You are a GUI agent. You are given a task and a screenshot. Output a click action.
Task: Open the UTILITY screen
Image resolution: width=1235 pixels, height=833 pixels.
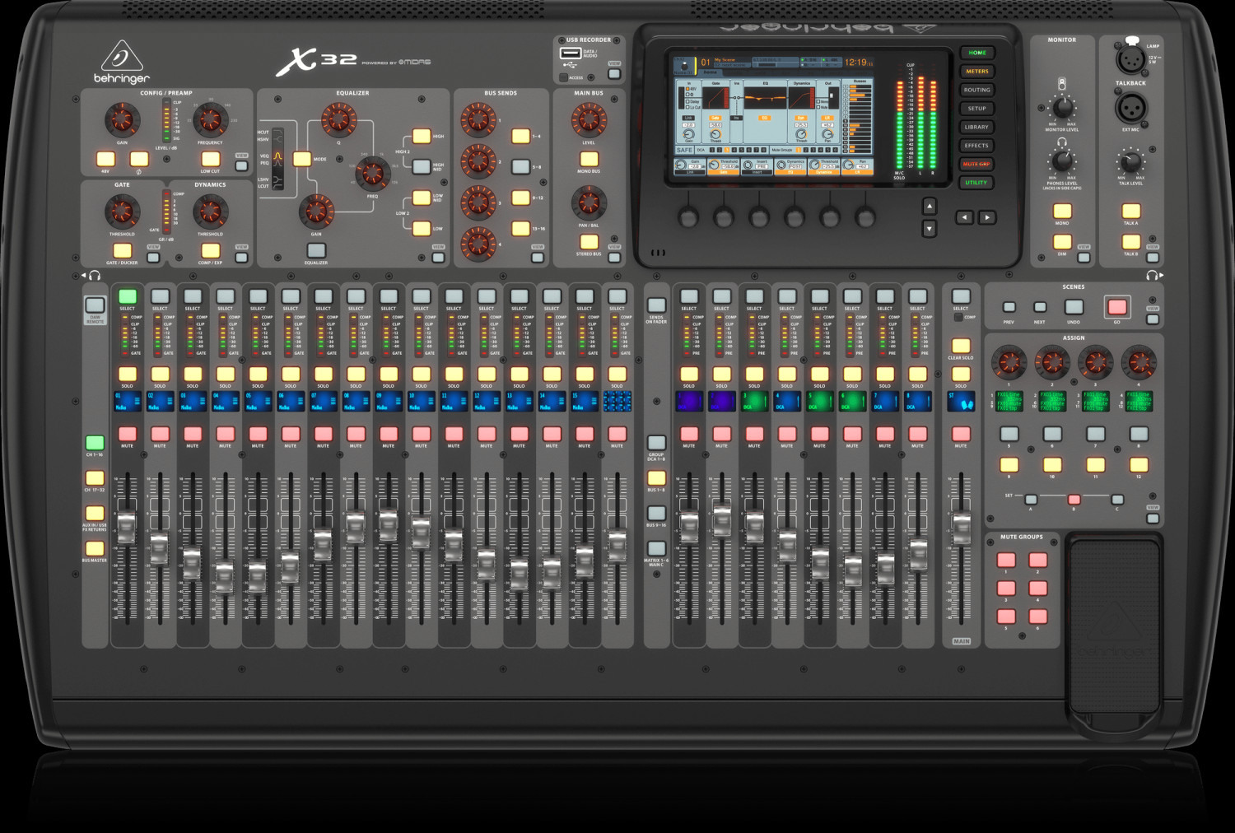[977, 183]
